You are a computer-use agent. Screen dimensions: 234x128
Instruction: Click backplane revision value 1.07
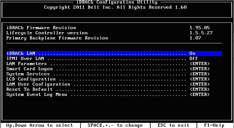pos(195,38)
